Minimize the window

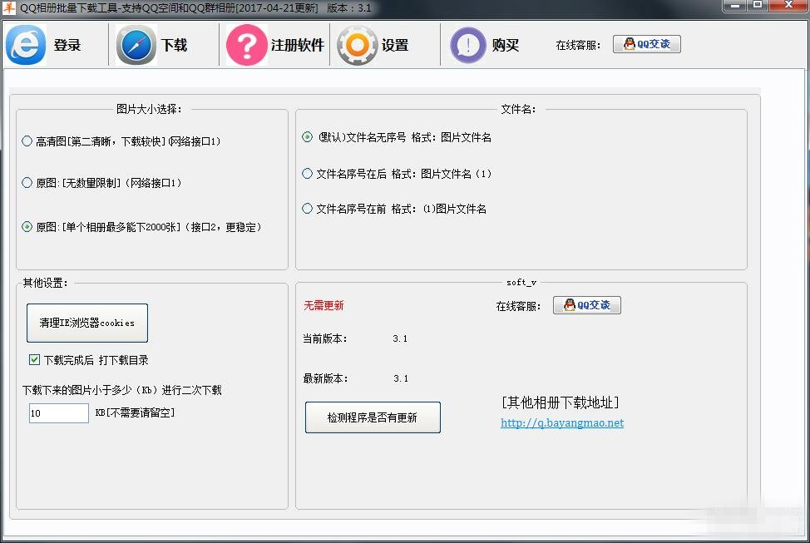(x=734, y=5)
